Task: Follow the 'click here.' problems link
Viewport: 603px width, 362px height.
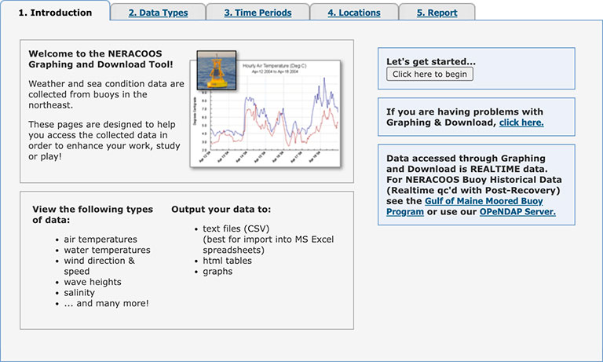Action: click(x=521, y=122)
